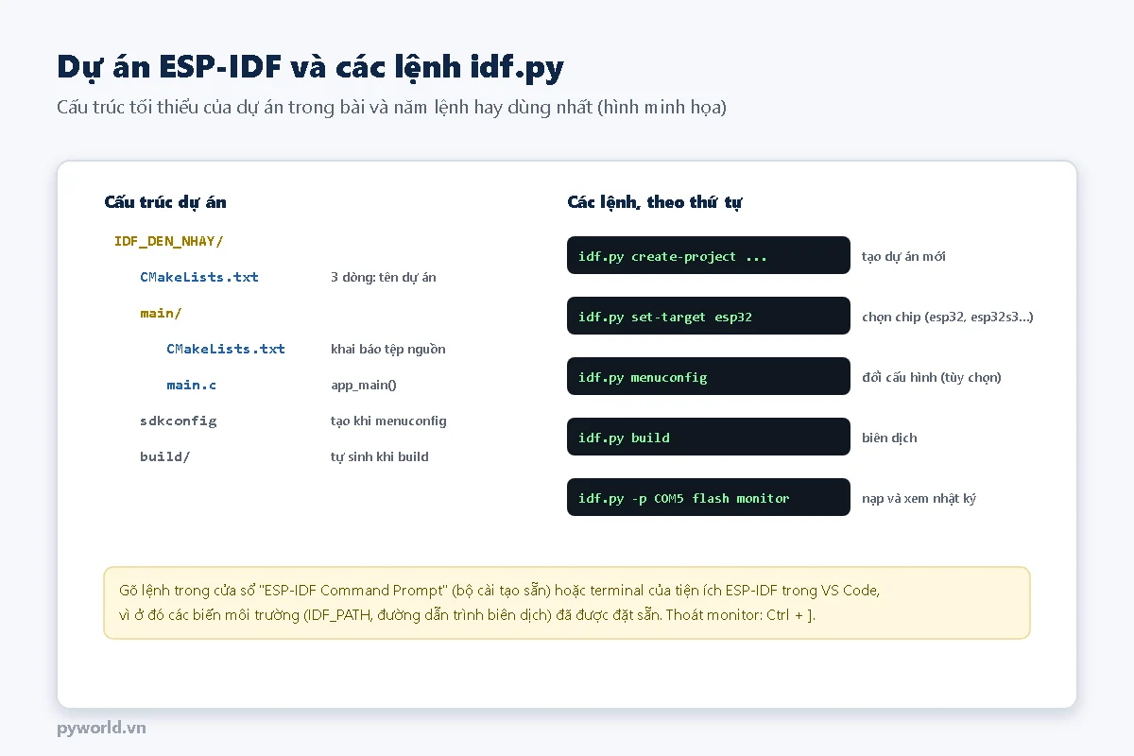The height and width of the screenshot is (756, 1134).
Task: Click the "Các lệnh, theo thứ tự" section title
Action: pyautogui.click(x=655, y=202)
